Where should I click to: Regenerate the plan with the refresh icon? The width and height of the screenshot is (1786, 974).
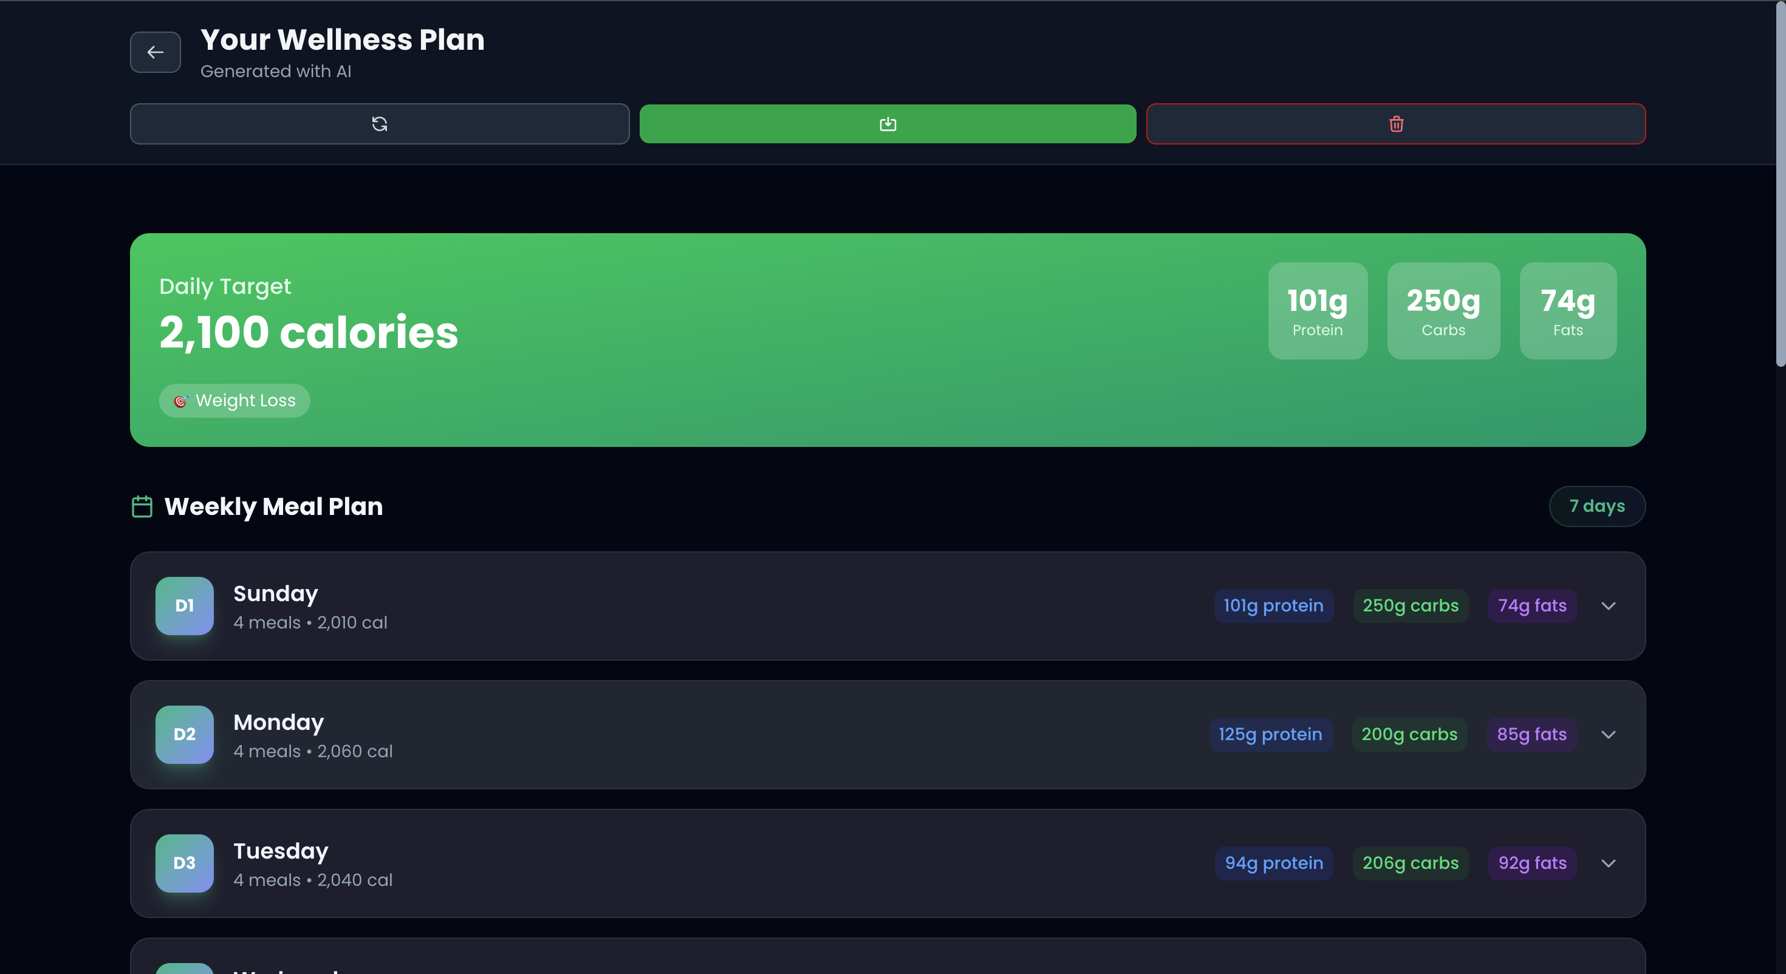click(379, 124)
